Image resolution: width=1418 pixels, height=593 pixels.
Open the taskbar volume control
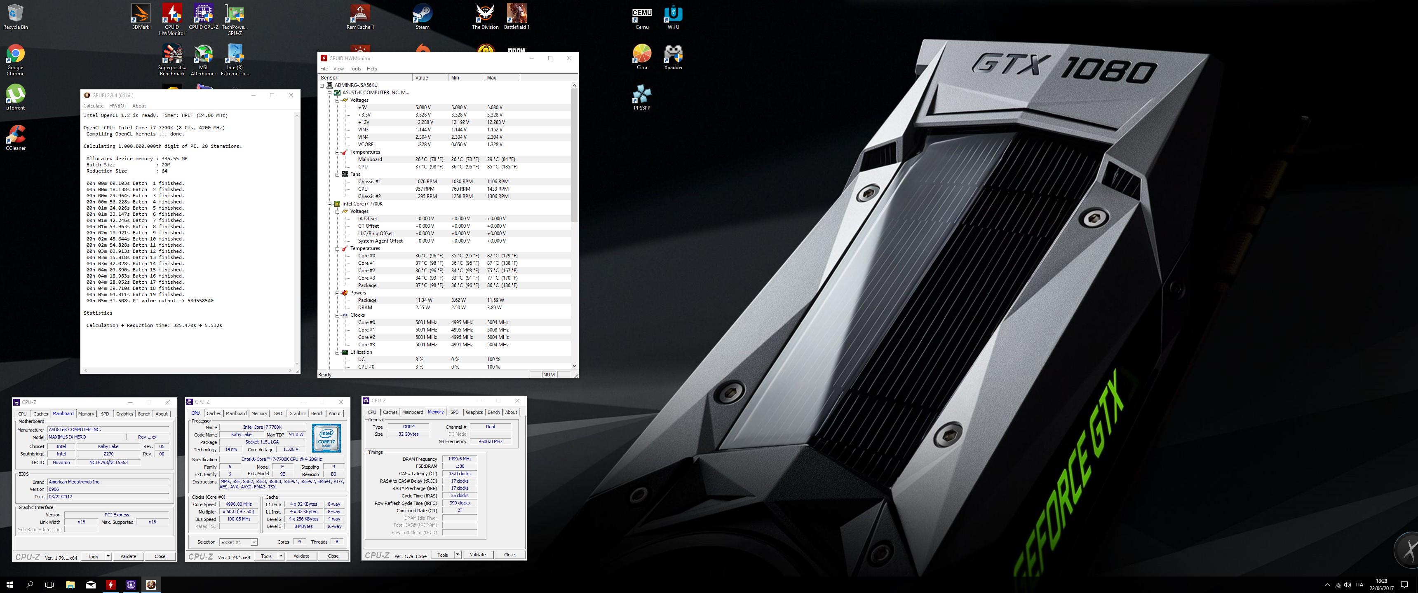click(x=1348, y=585)
